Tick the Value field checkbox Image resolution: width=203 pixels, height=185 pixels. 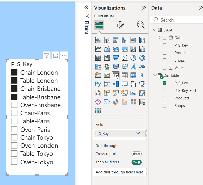click(164, 68)
